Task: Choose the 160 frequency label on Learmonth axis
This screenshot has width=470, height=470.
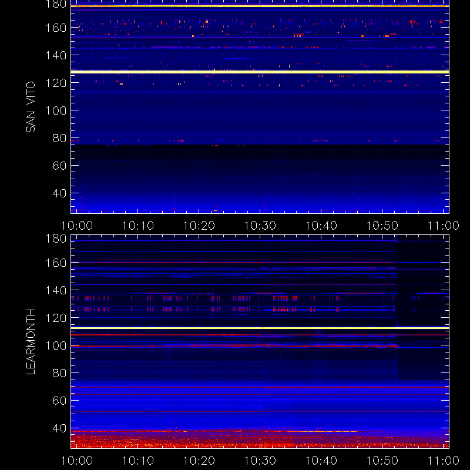Action: (56, 263)
